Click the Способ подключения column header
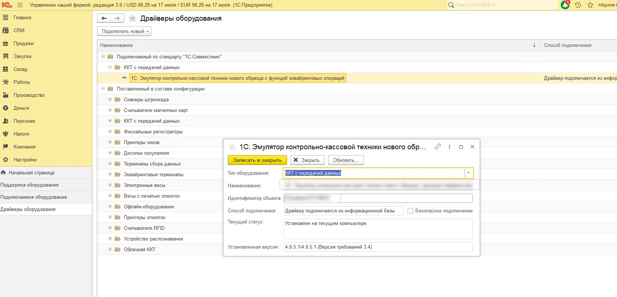Viewport: 617px width, 297px height. click(579, 45)
